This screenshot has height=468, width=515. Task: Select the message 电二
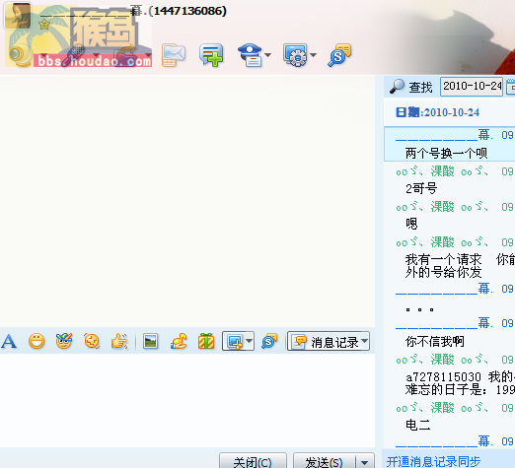point(418,425)
